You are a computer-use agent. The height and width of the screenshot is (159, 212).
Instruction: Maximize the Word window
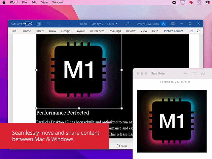pos(190,24)
